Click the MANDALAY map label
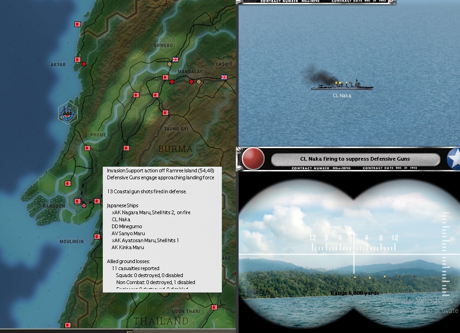460x333 pixels. coord(190,72)
